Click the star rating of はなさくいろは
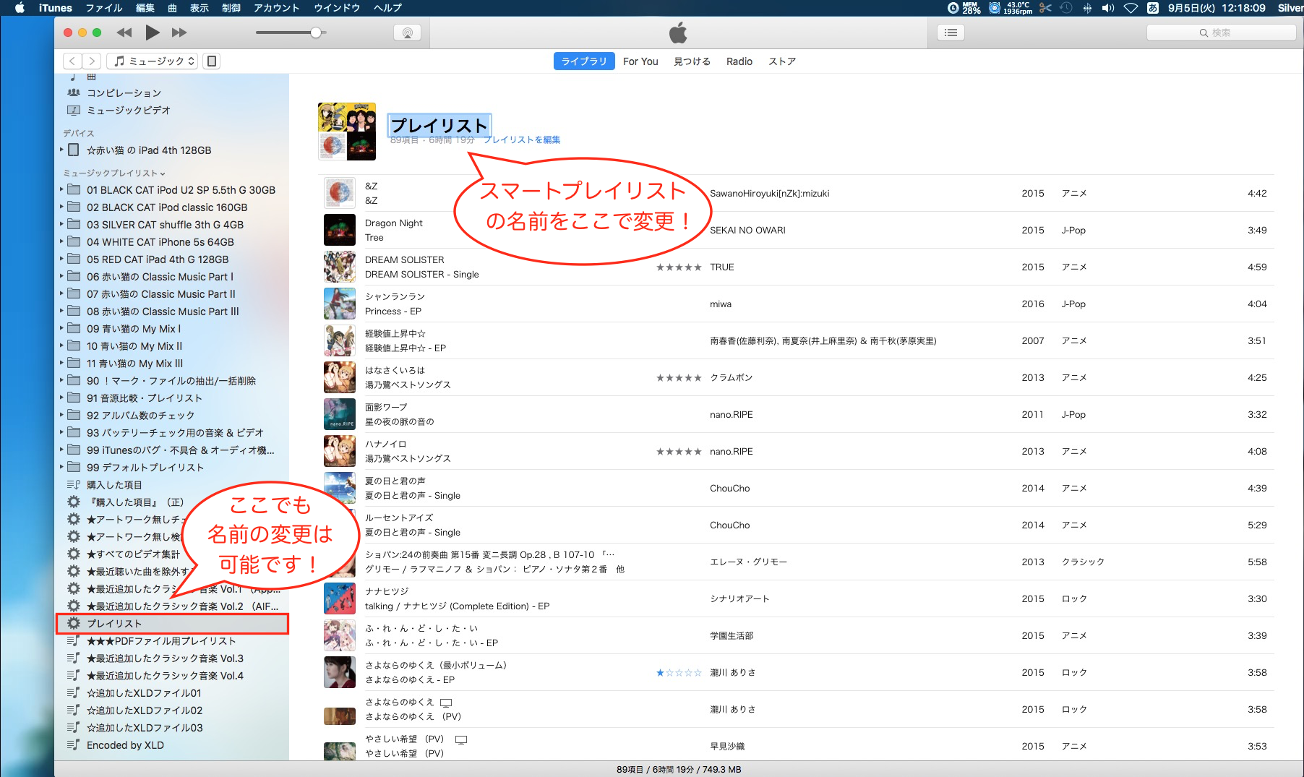Screen dimensions: 1304x777 679,378
